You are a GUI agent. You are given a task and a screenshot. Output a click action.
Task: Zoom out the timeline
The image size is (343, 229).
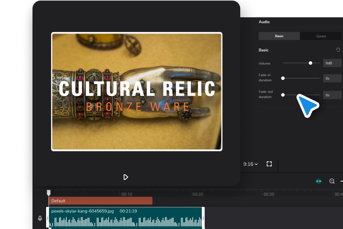click(x=332, y=181)
